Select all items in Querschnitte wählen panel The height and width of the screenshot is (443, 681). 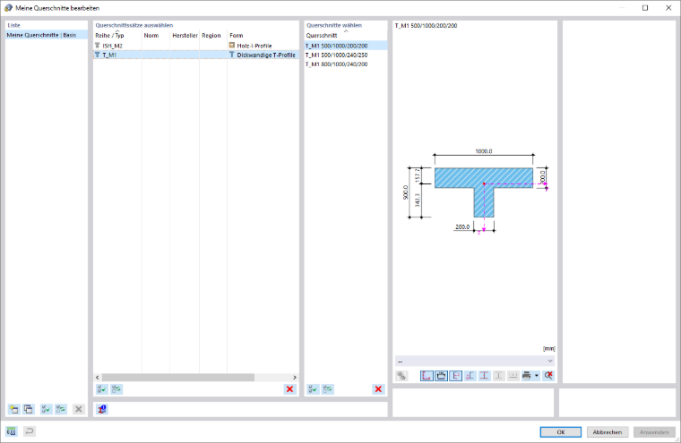coord(313,389)
